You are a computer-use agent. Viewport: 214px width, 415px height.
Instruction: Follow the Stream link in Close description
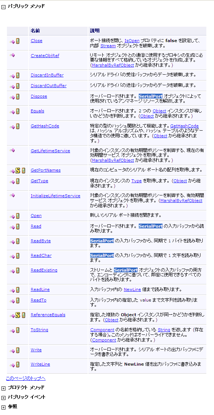tap(108, 46)
